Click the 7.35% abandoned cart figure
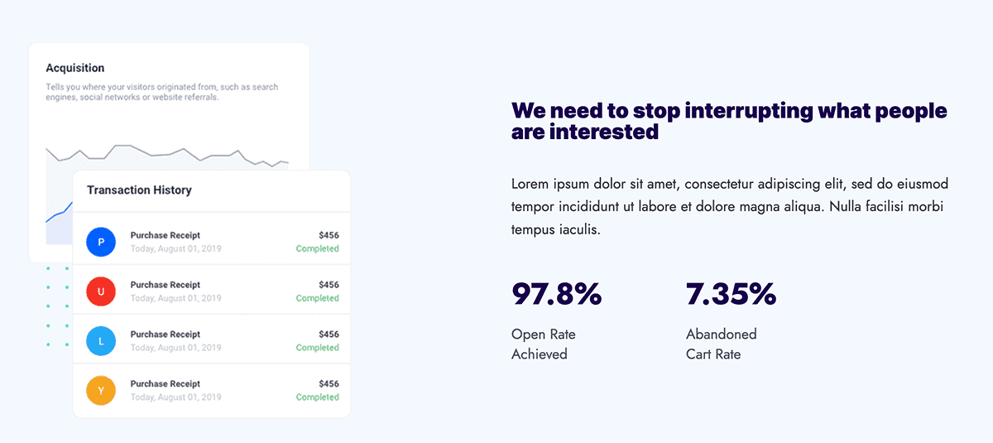The image size is (993, 443). click(x=731, y=294)
